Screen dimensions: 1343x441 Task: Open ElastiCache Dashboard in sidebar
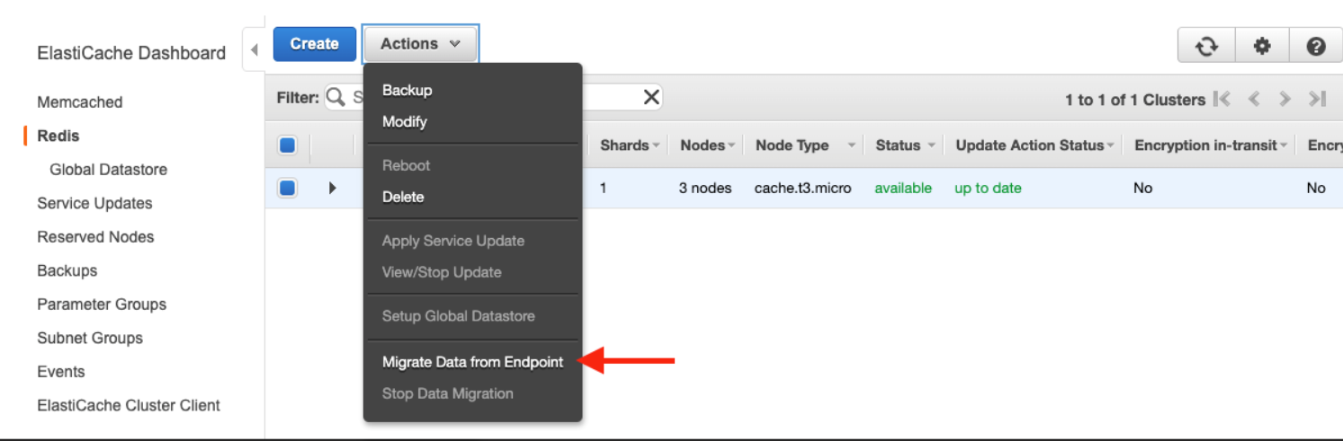[x=131, y=53]
